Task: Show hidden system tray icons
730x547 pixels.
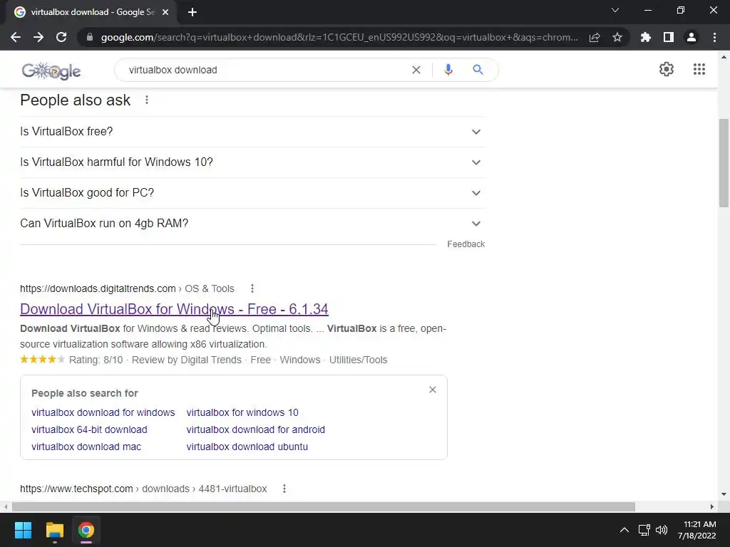Action: (x=624, y=530)
